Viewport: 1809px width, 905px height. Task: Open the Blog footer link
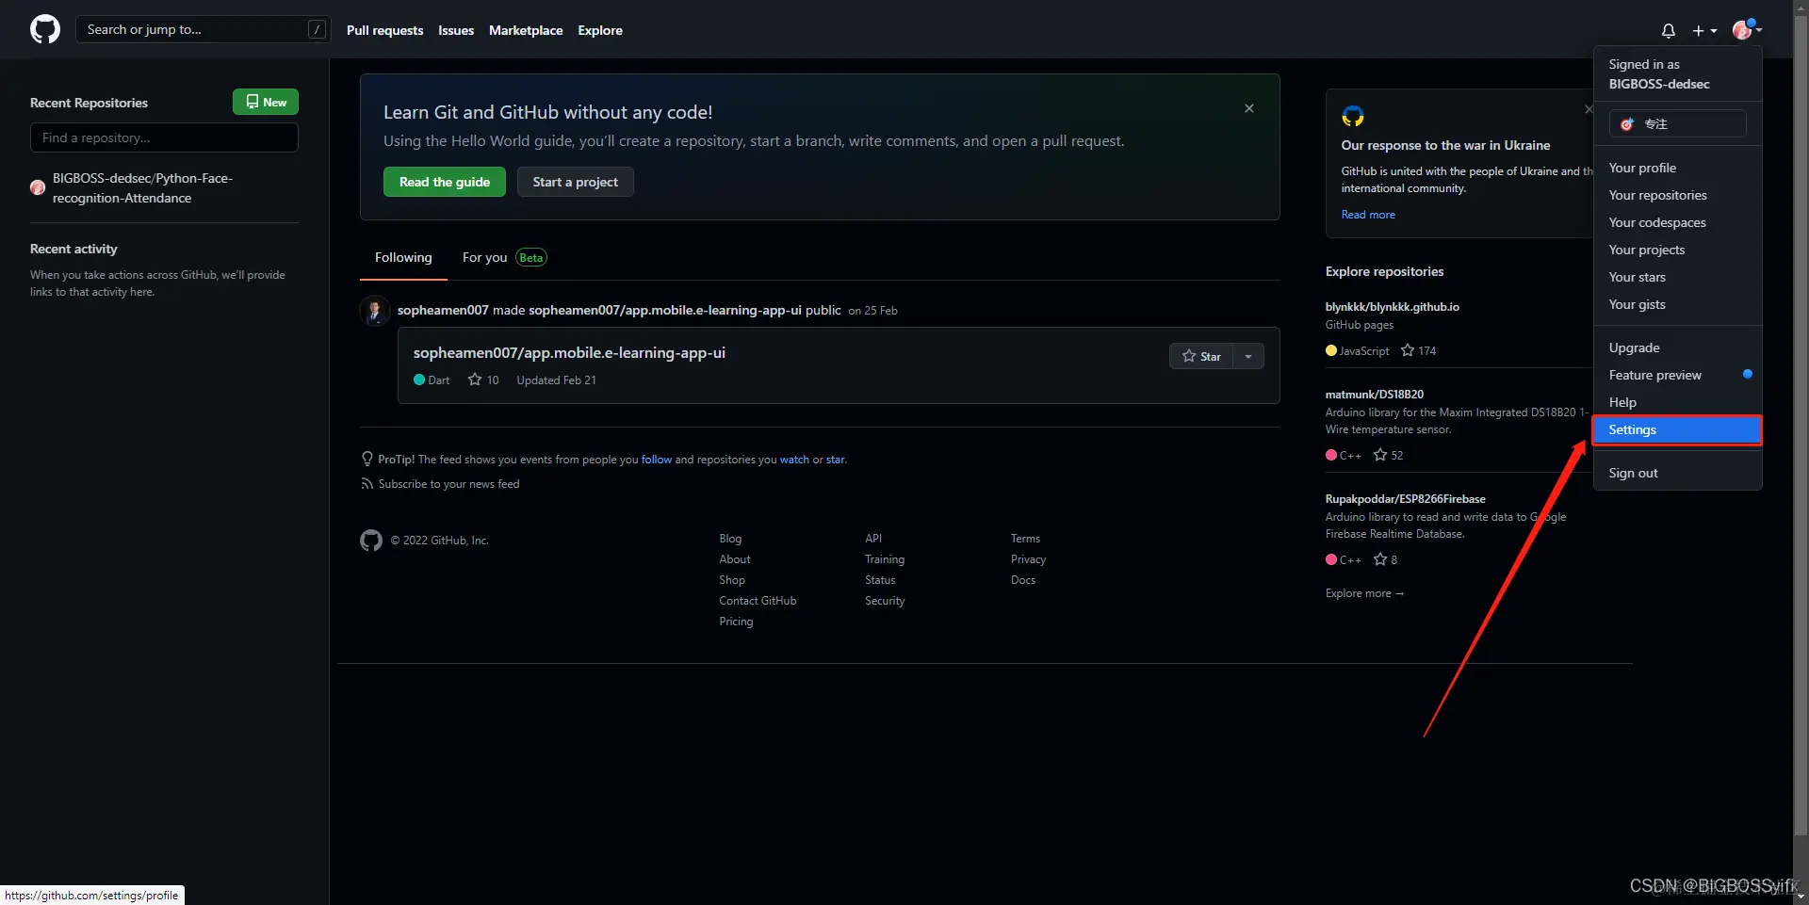point(730,539)
